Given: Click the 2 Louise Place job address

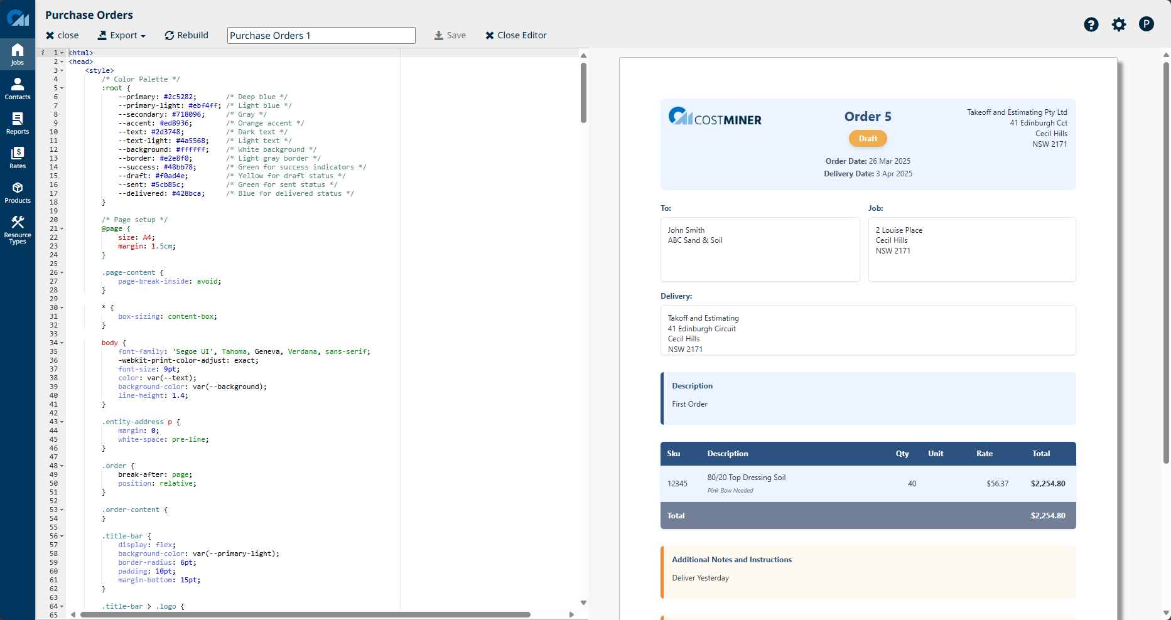Looking at the screenshot, I should pyautogui.click(x=899, y=230).
